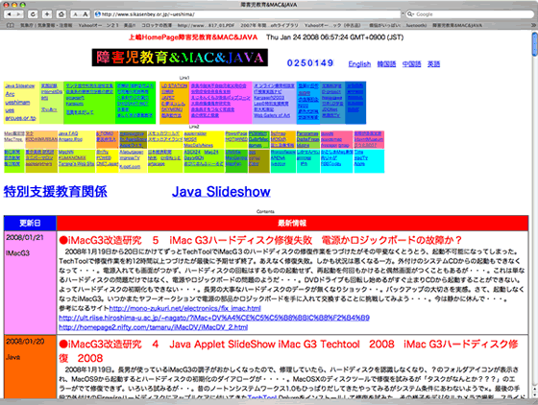Open the LD STATION link
Screen dimensions: 538x405
[174, 85]
